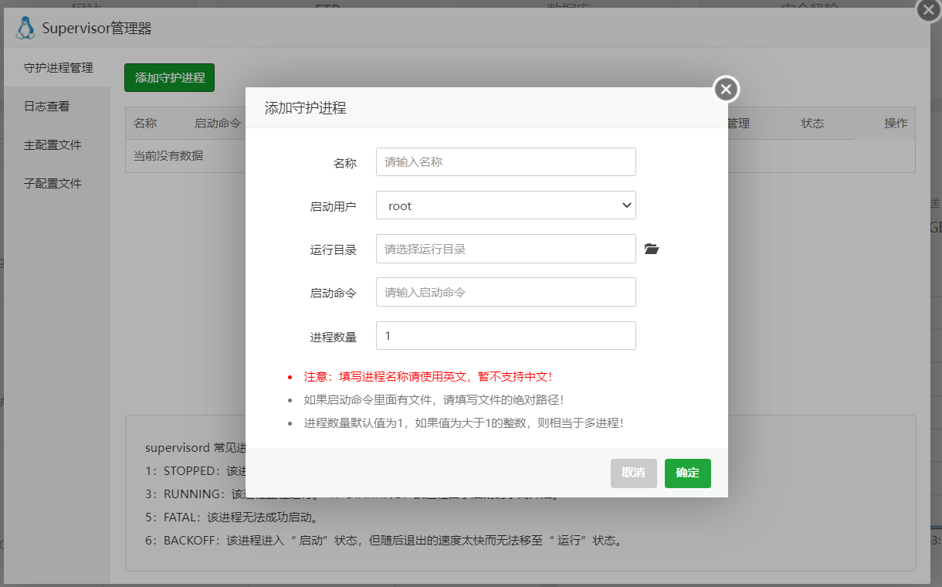Click the 状态 column header
942x587 pixels.
tap(812, 124)
